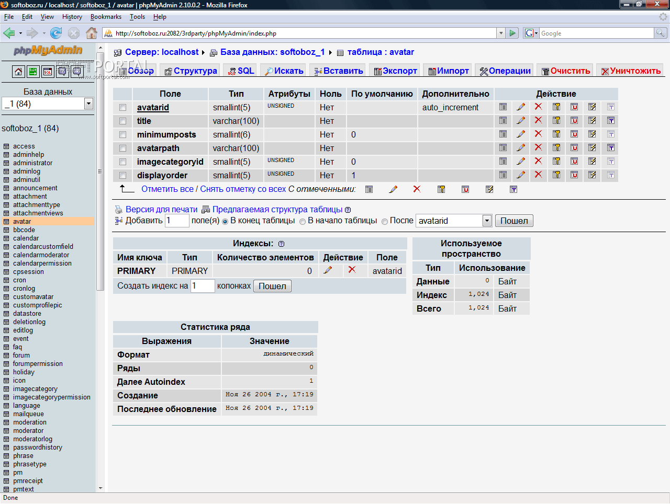Screen dimensions: 670x504
Task: Check the displayorder field checkbox
Action: tap(122, 175)
